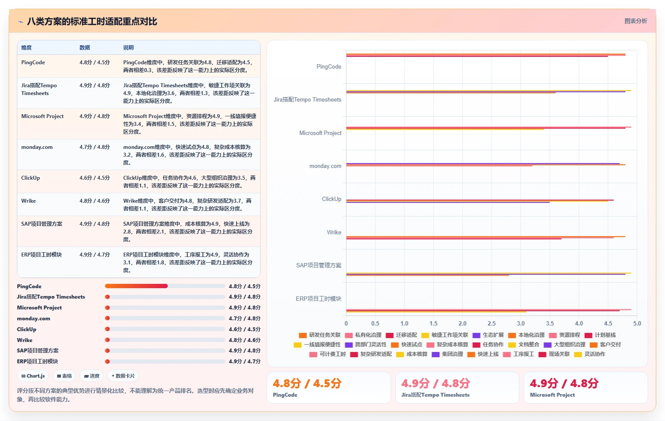Click the 工序报工 legend entry
665x421 pixels.
[x=518, y=354]
